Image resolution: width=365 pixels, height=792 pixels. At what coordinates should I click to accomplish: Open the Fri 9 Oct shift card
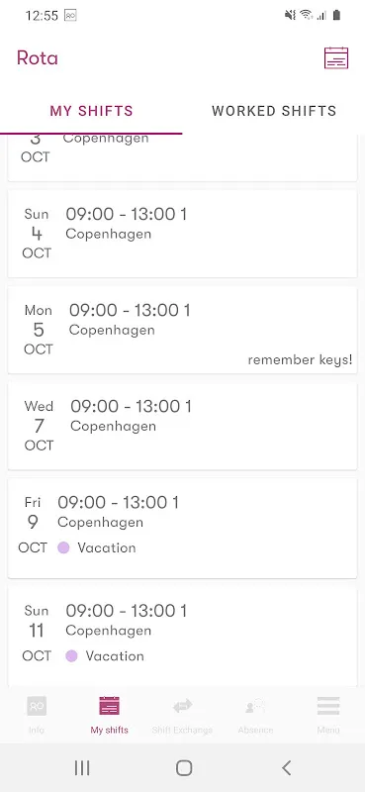[182, 528]
